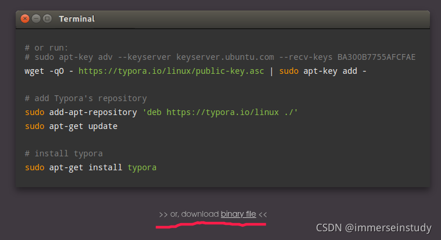Viewport: 441px width, 240px height.
Task: Click the "sudo apt-get update" line
Action: (71, 126)
